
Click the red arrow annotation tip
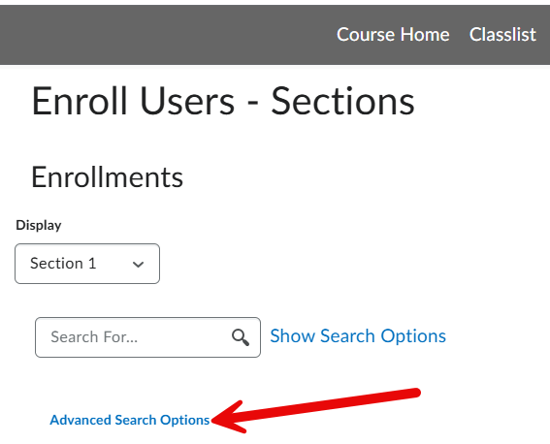[x=214, y=420]
